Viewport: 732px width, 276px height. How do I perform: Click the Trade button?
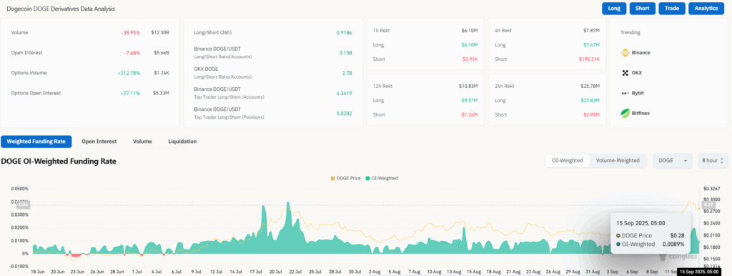pyautogui.click(x=672, y=9)
